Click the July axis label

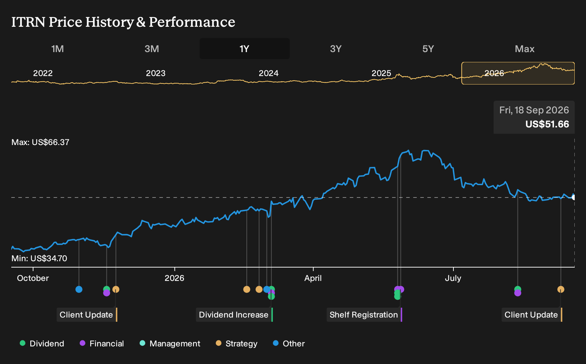[x=453, y=278]
